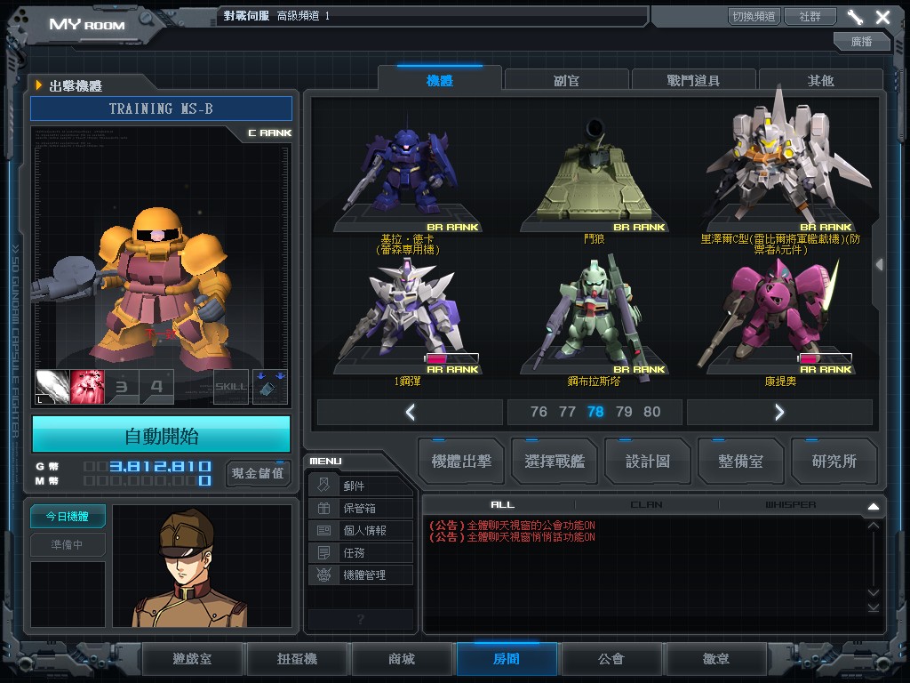The width and height of the screenshot is (910, 683).
Task: Click the SKILL slot icon
Action: tap(231, 386)
